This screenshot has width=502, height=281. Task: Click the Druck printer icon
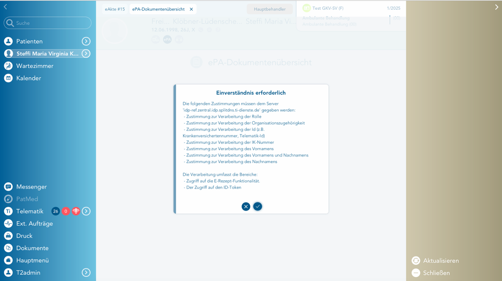[9, 236]
